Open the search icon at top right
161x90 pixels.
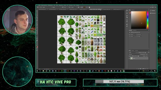coord(151,7)
